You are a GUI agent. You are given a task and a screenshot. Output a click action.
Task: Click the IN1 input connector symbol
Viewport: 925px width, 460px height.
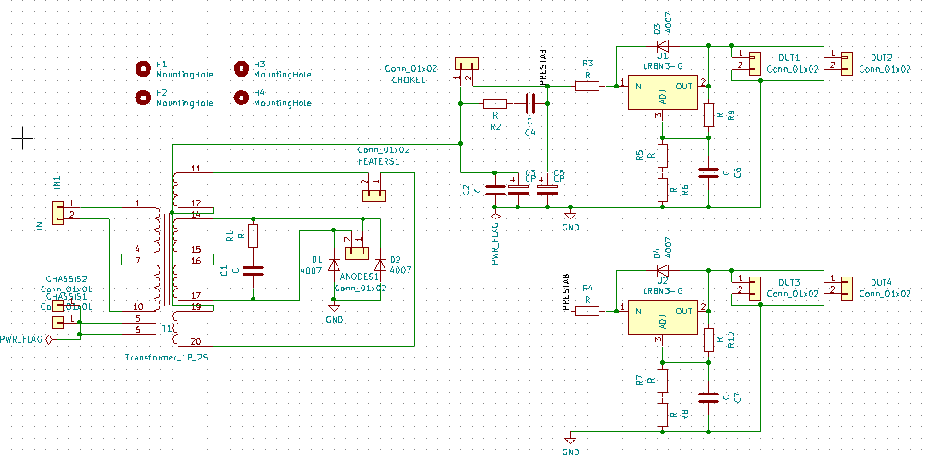(57, 213)
